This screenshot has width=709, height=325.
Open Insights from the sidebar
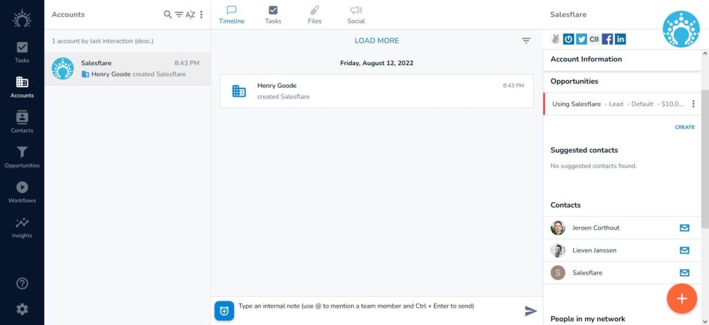(21, 227)
